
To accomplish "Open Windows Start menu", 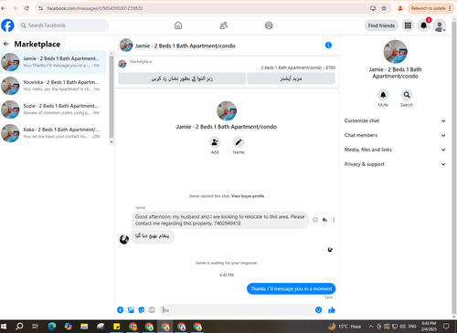I will pos(4,327).
